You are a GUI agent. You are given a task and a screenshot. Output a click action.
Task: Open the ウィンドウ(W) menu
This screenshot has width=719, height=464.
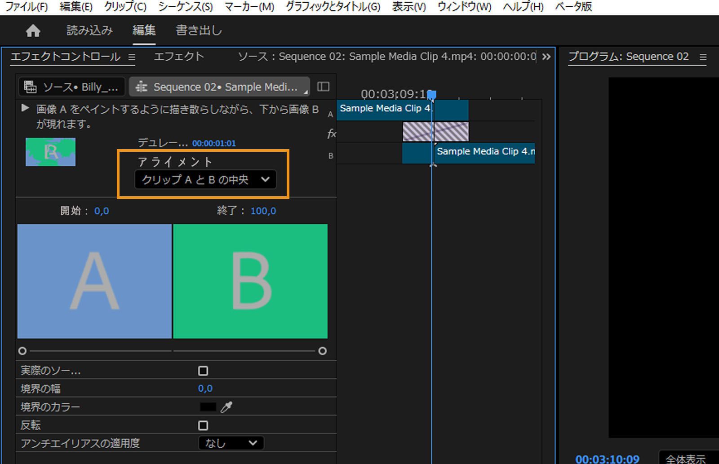point(465,7)
